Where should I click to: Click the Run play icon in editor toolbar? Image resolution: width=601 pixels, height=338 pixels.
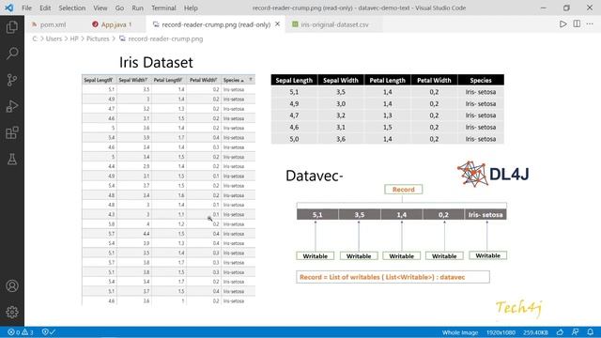pos(562,24)
